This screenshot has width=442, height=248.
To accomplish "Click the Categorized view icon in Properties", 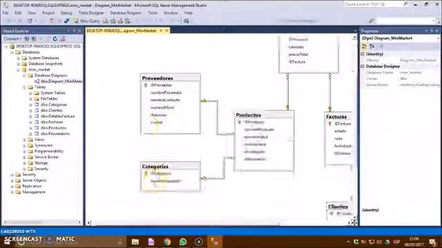I will click(365, 46).
